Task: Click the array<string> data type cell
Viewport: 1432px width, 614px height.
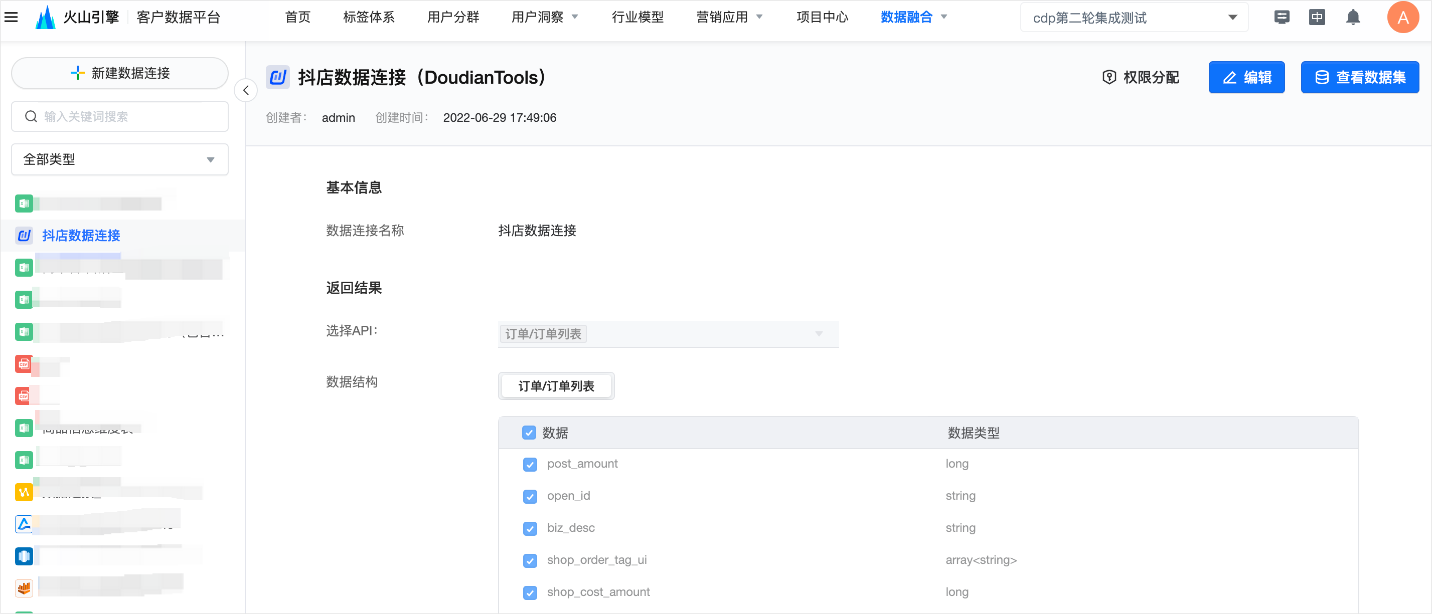Action: click(x=981, y=560)
